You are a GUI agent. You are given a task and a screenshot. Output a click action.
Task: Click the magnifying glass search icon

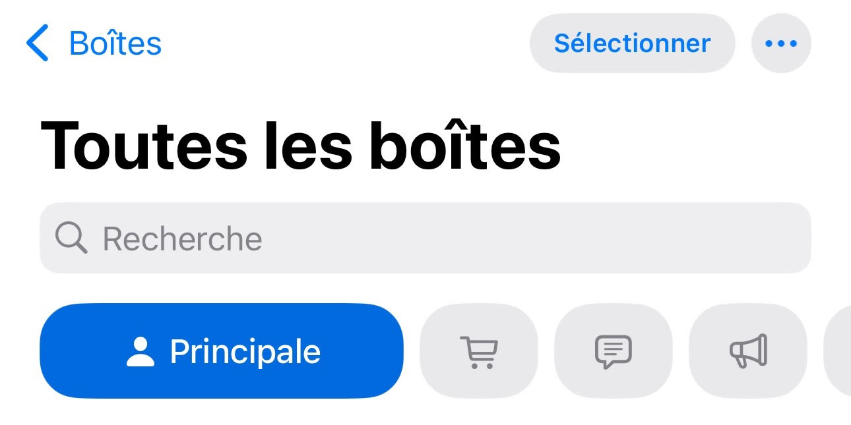pos(71,238)
